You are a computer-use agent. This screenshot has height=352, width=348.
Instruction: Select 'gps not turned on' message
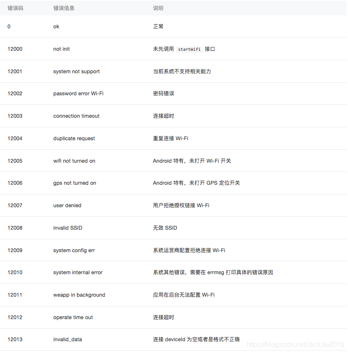(75, 183)
